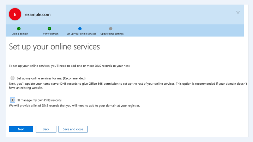
Task: Close the domain setup wizard
Action: click(238, 13)
